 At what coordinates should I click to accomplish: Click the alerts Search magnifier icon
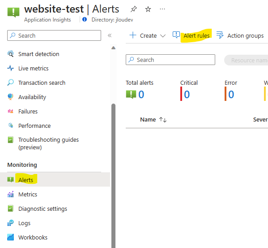click(x=131, y=60)
